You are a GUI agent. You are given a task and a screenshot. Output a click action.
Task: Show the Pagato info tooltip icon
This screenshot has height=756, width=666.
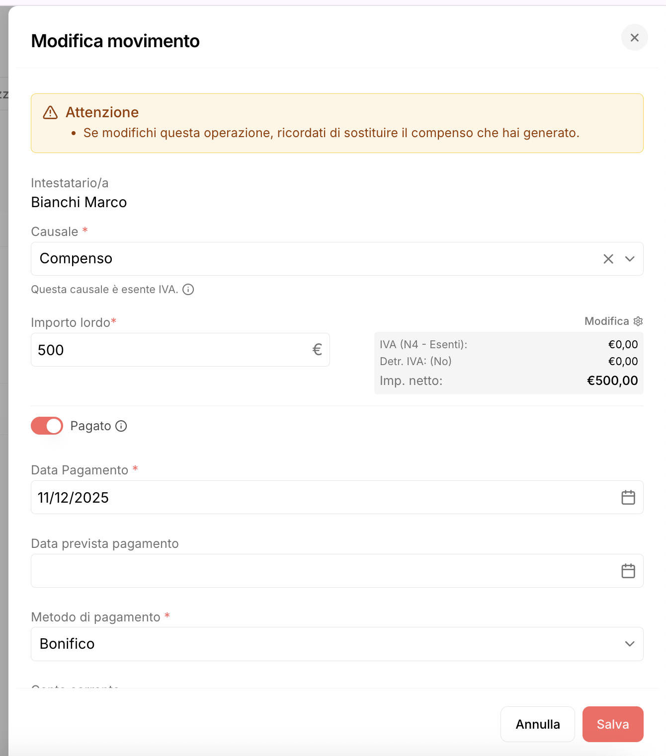point(121,426)
